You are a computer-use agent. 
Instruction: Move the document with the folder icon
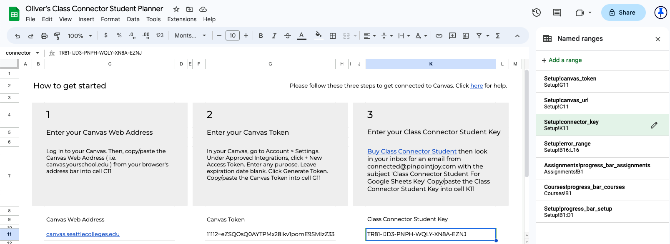pyautogui.click(x=190, y=9)
